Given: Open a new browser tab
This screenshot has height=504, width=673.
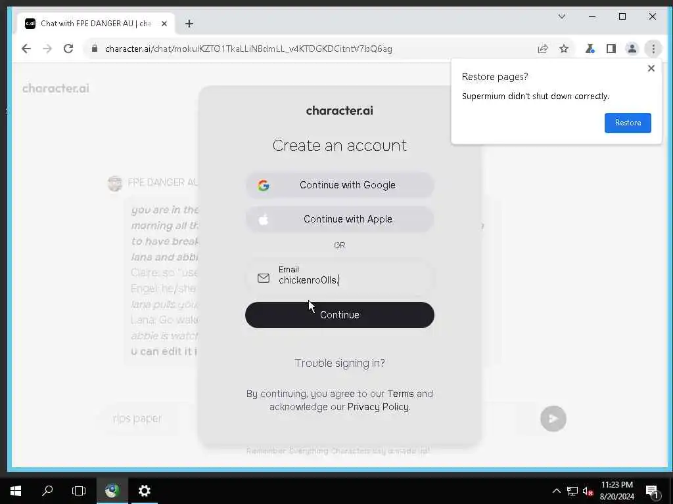Looking at the screenshot, I should (189, 24).
